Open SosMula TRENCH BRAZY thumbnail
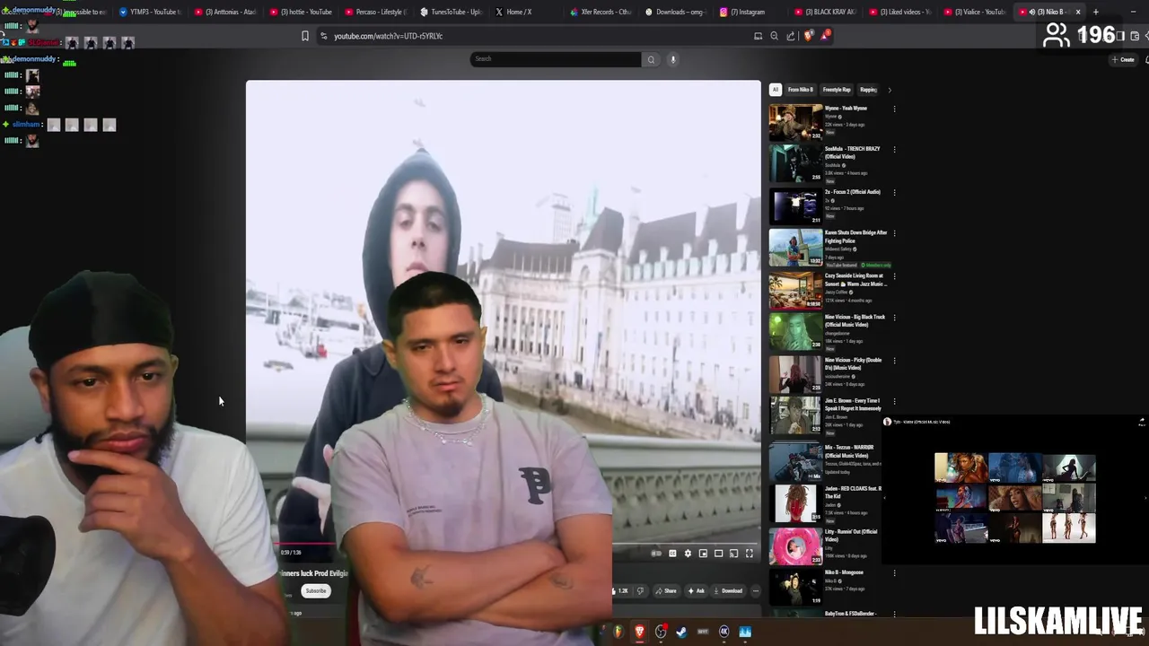 [795, 163]
